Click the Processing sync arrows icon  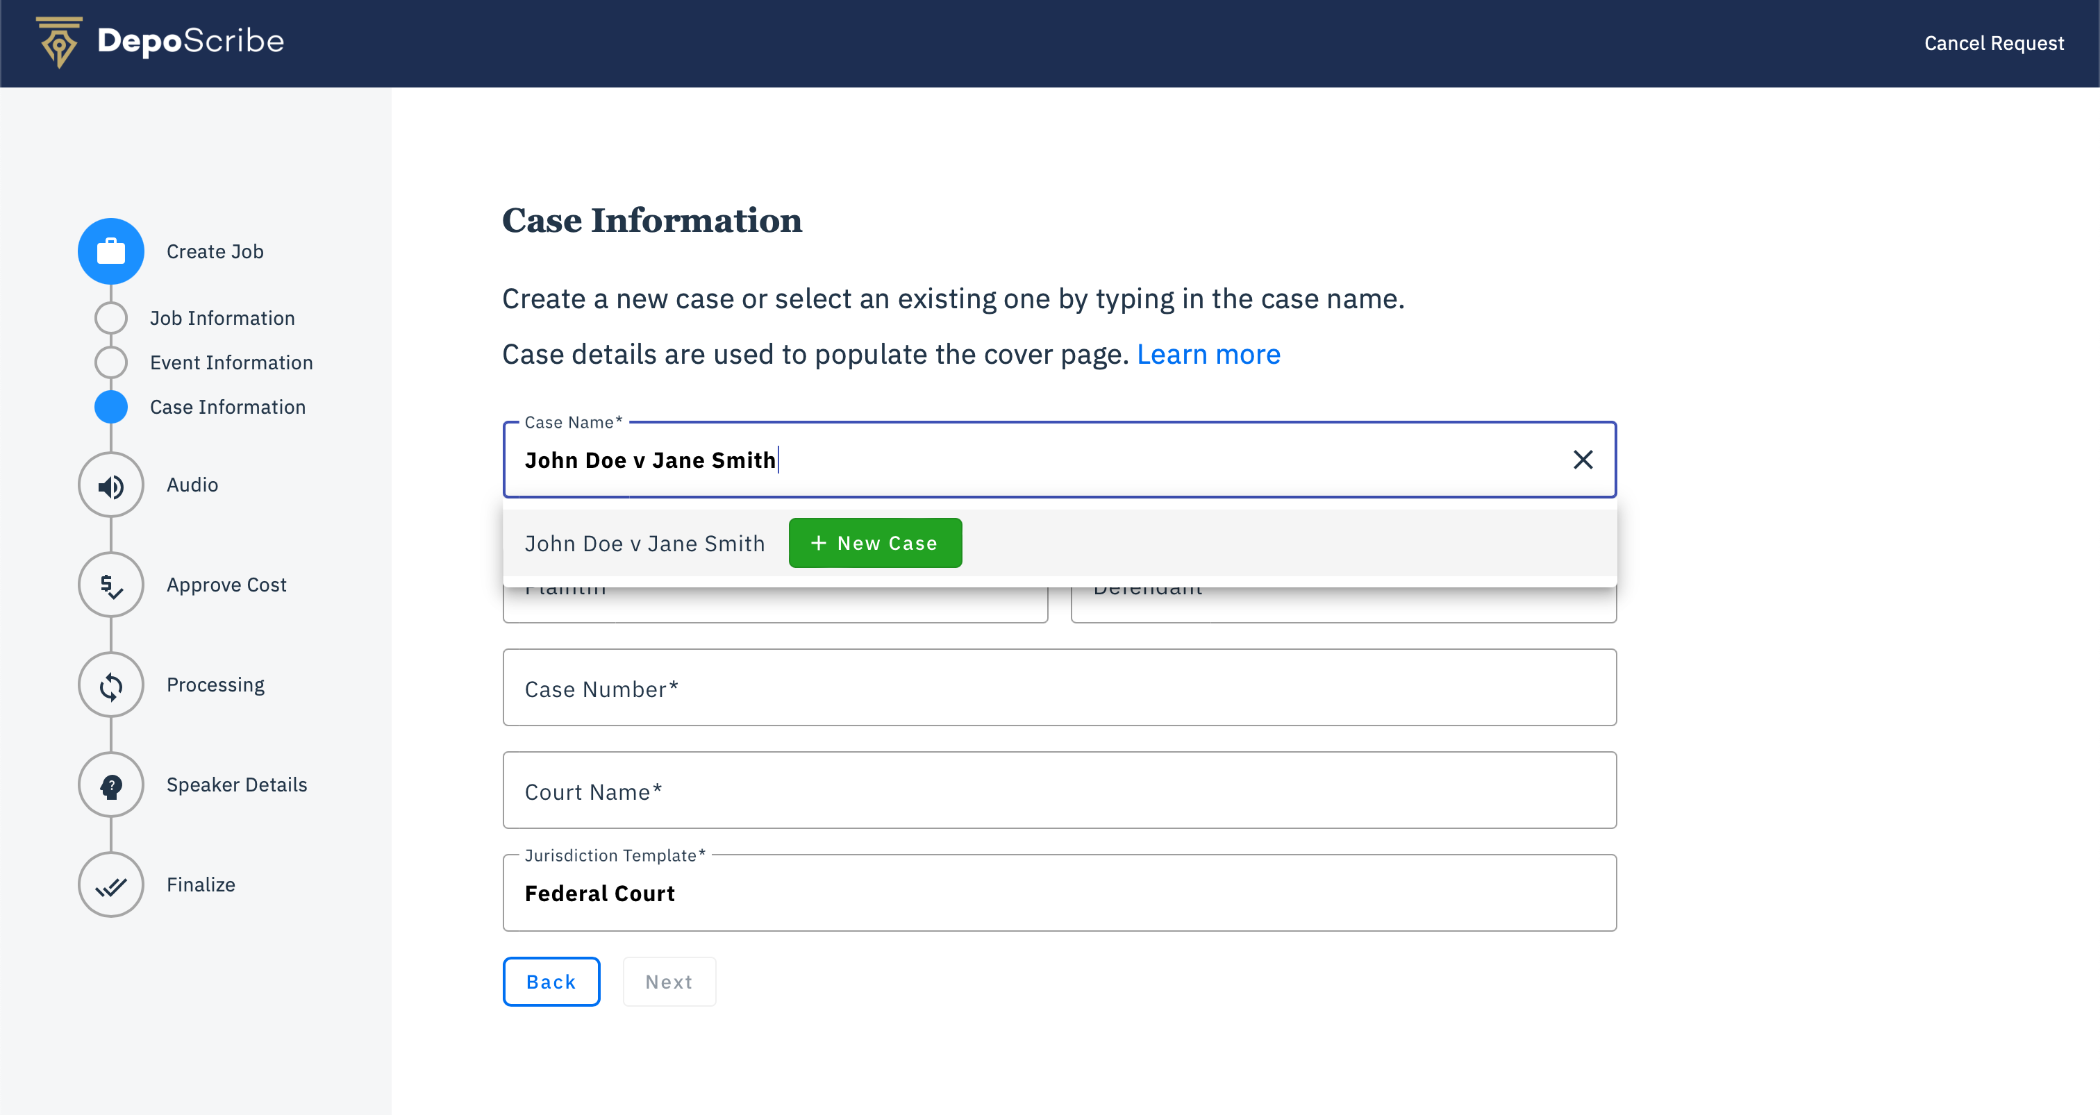click(111, 685)
